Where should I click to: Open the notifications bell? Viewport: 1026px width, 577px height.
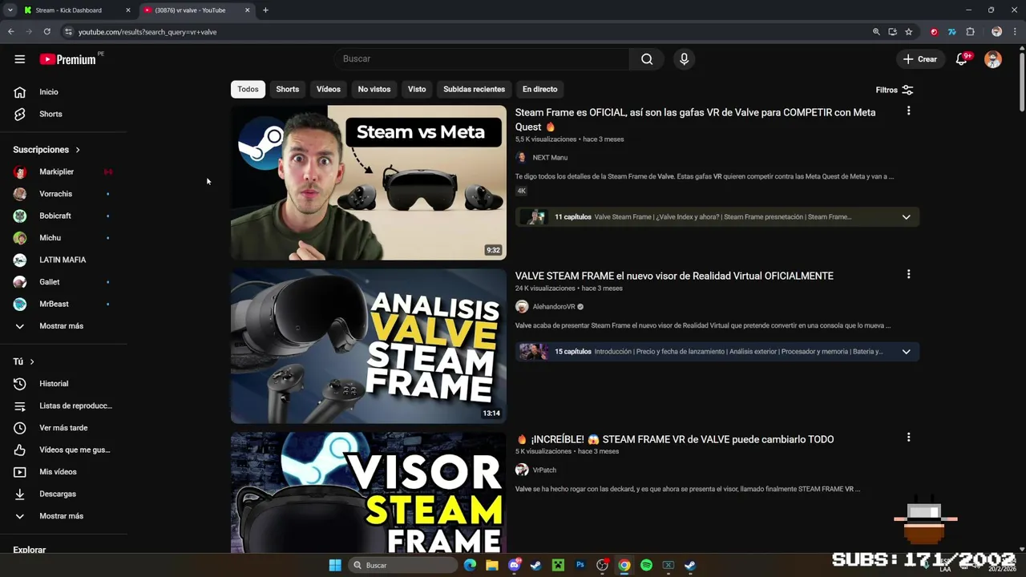(962, 59)
